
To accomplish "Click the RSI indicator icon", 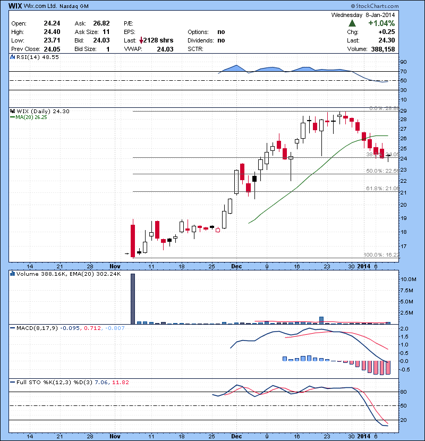I will click(x=12, y=57).
